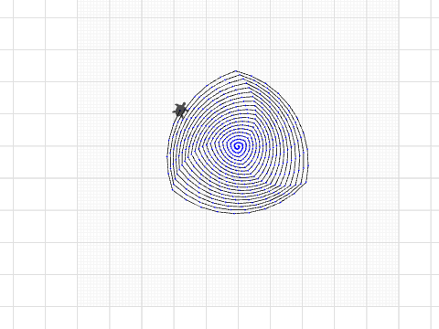Image resolution: width=439 pixels, height=329 pixels.
Task: Click the spiral's bottom-left outer corner
Action: [x=173, y=189]
